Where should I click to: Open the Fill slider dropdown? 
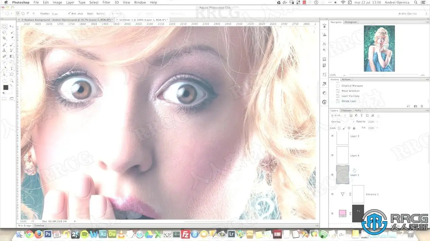tap(378, 128)
